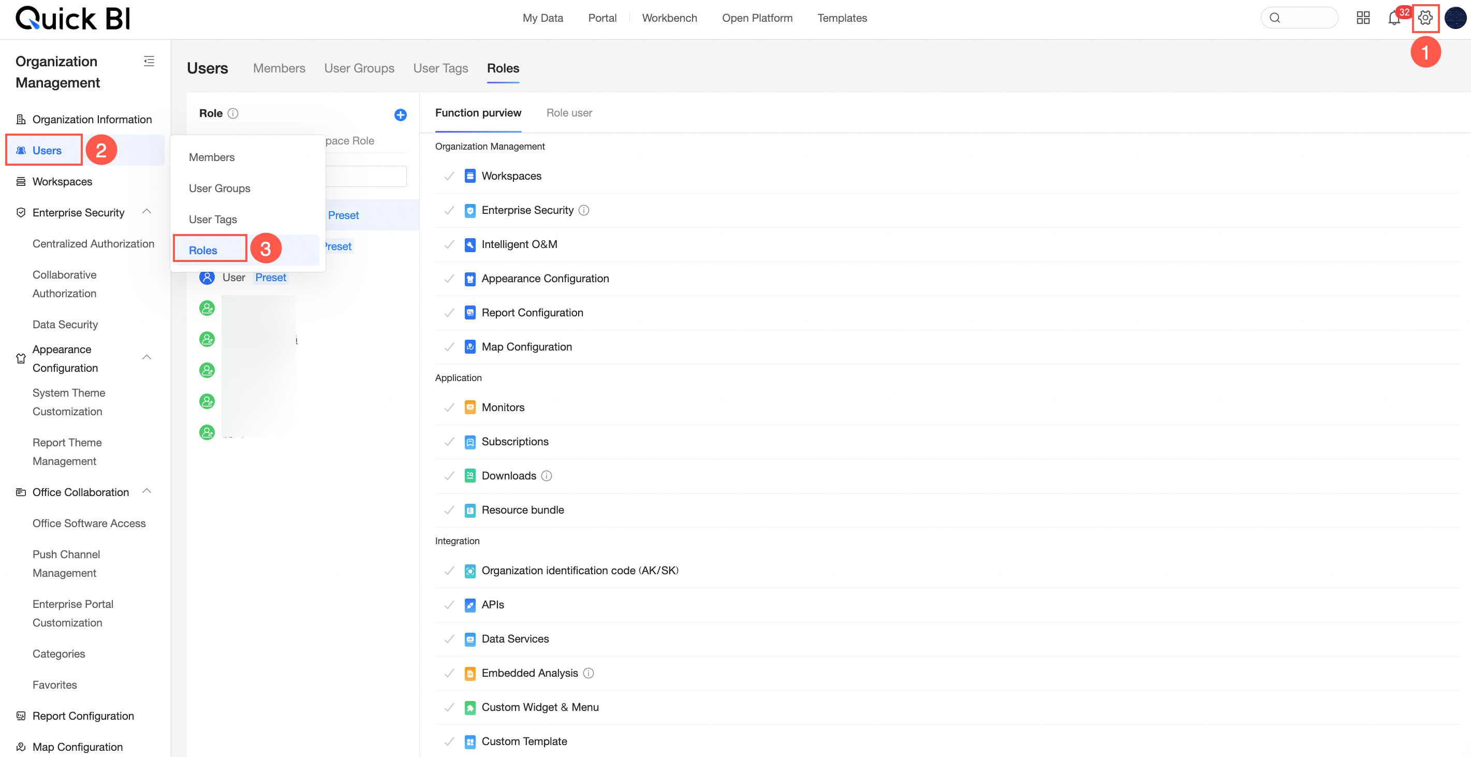Collapse the Organization Management sidebar icon
This screenshot has width=1471, height=757.
pos(149,61)
